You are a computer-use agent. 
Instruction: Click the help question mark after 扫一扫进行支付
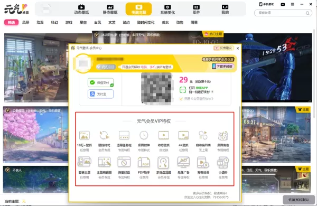click(x=212, y=92)
